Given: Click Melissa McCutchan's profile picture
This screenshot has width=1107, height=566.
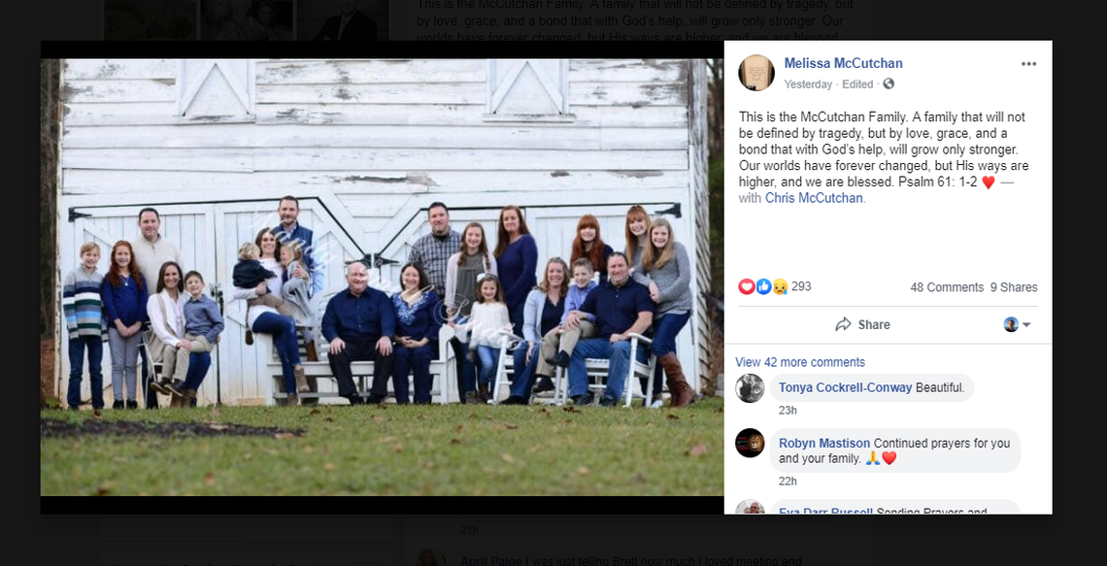Looking at the screenshot, I should tap(756, 73).
